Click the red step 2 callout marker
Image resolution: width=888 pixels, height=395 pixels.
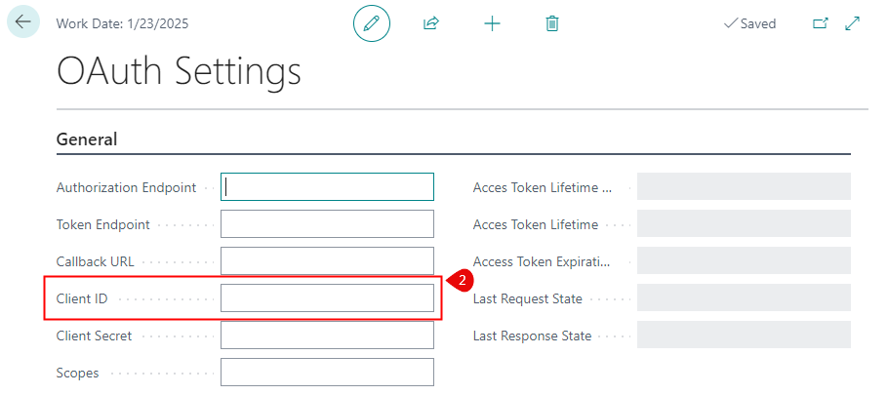464,280
